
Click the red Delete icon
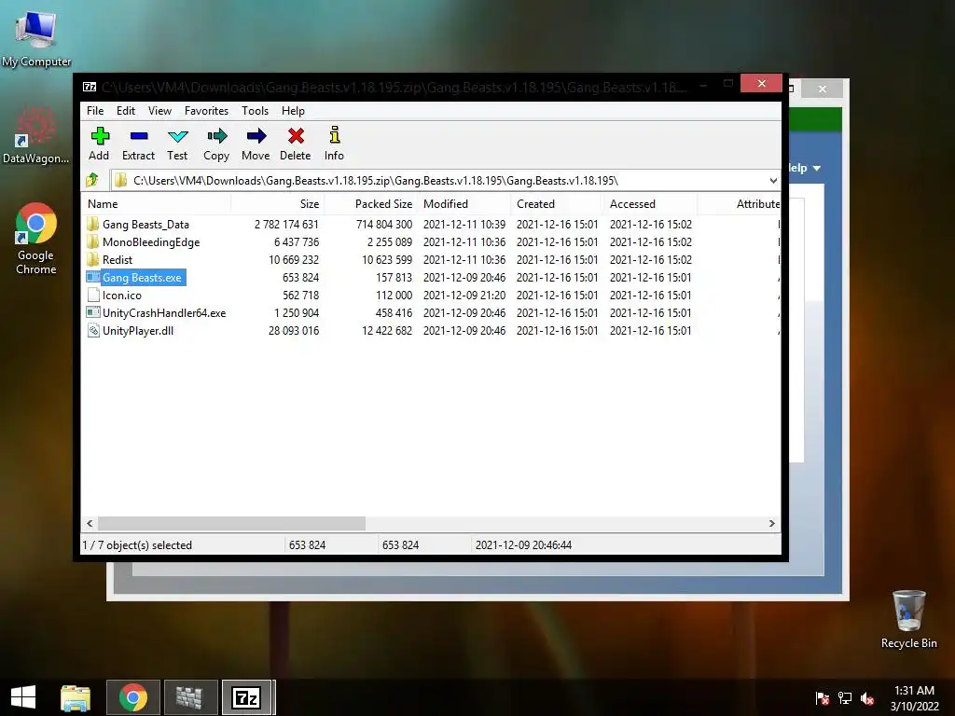coord(296,136)
